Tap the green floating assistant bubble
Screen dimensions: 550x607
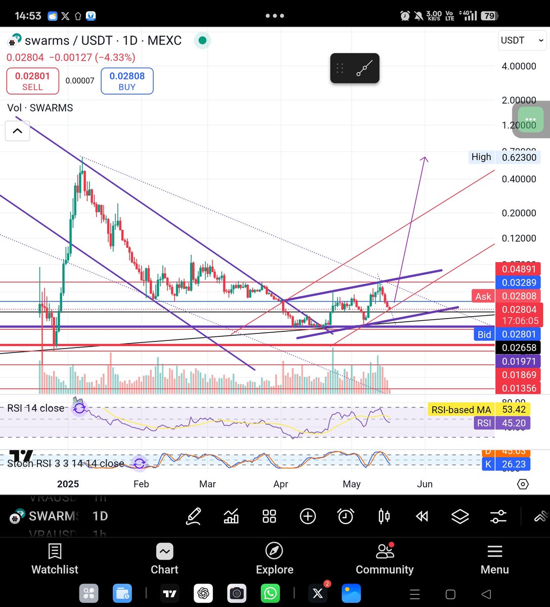pos(531,119)
